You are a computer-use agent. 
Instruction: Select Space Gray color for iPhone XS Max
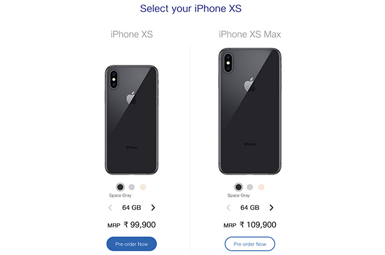pos(238,187)
